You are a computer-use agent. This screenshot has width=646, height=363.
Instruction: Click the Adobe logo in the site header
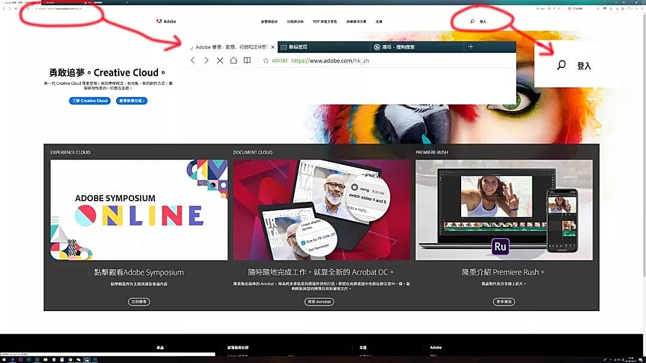[166, 21]
